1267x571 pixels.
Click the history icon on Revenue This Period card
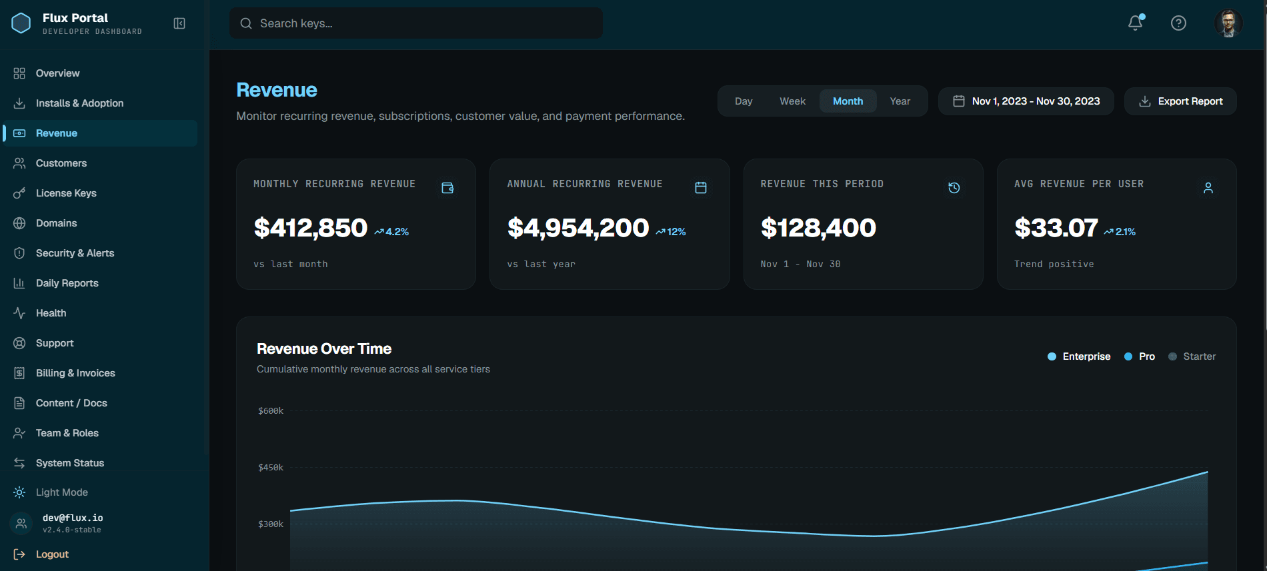954,188
